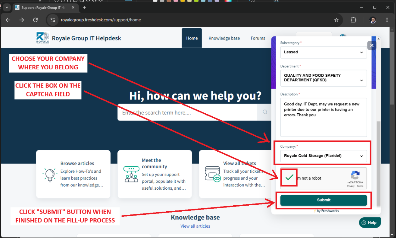Open the tab search dropdown arrow

[7, 7]
